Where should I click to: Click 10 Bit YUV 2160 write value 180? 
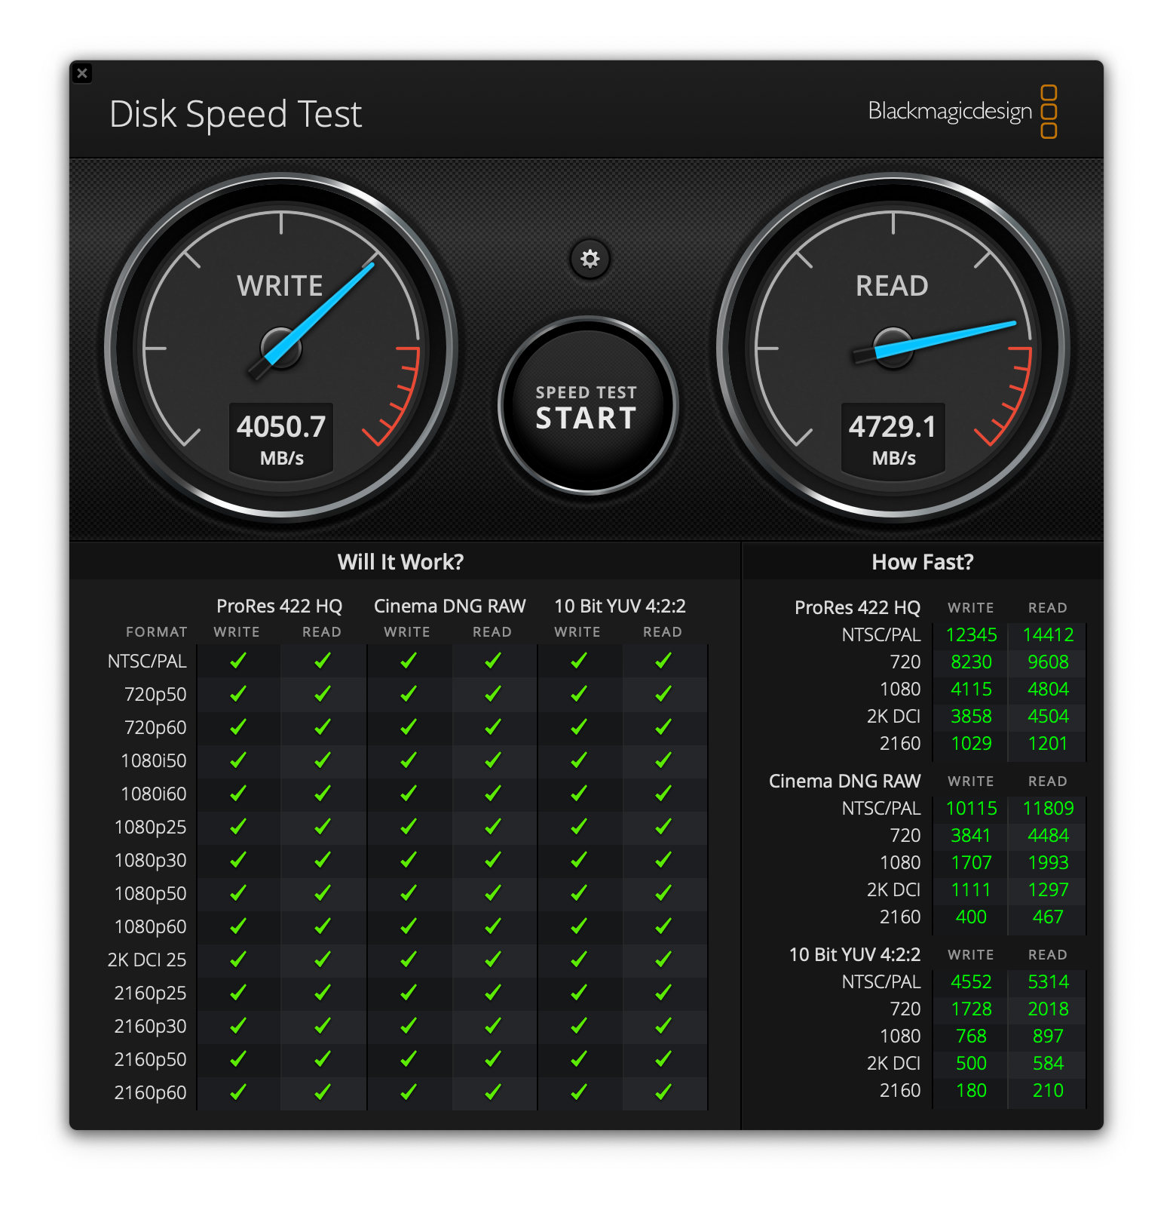click(971, 1091)
